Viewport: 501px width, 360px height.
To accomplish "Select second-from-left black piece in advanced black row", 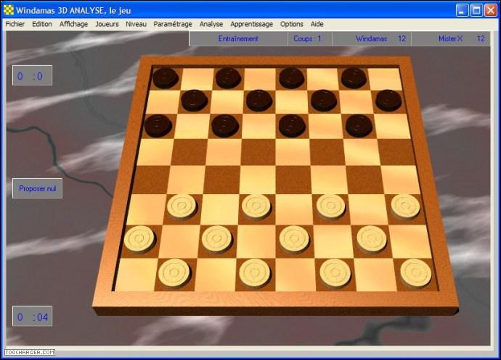I will point(225,126).
